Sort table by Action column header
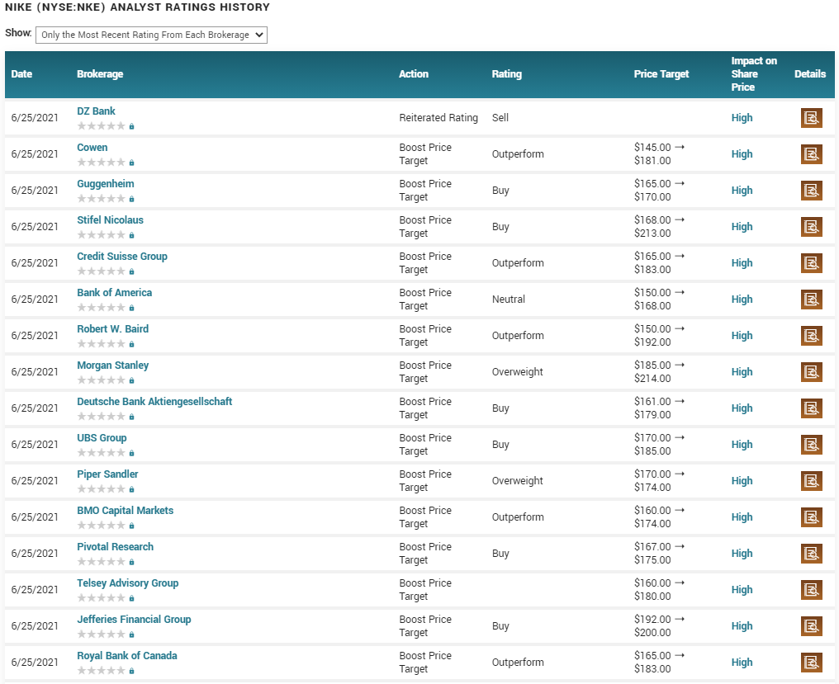839x684 pixels. [414, 74]
